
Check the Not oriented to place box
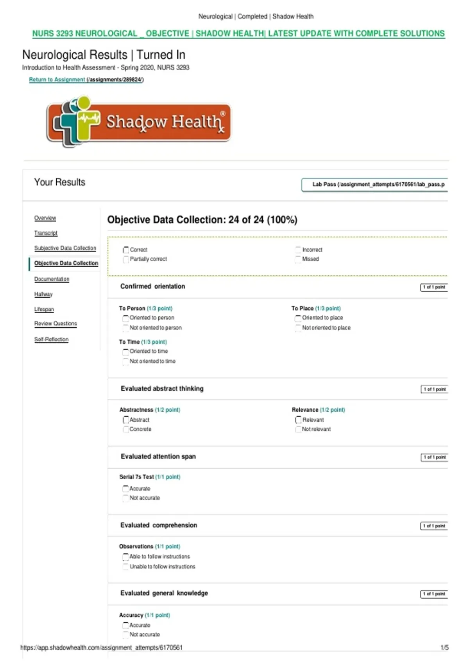click(x=298, y=328)
